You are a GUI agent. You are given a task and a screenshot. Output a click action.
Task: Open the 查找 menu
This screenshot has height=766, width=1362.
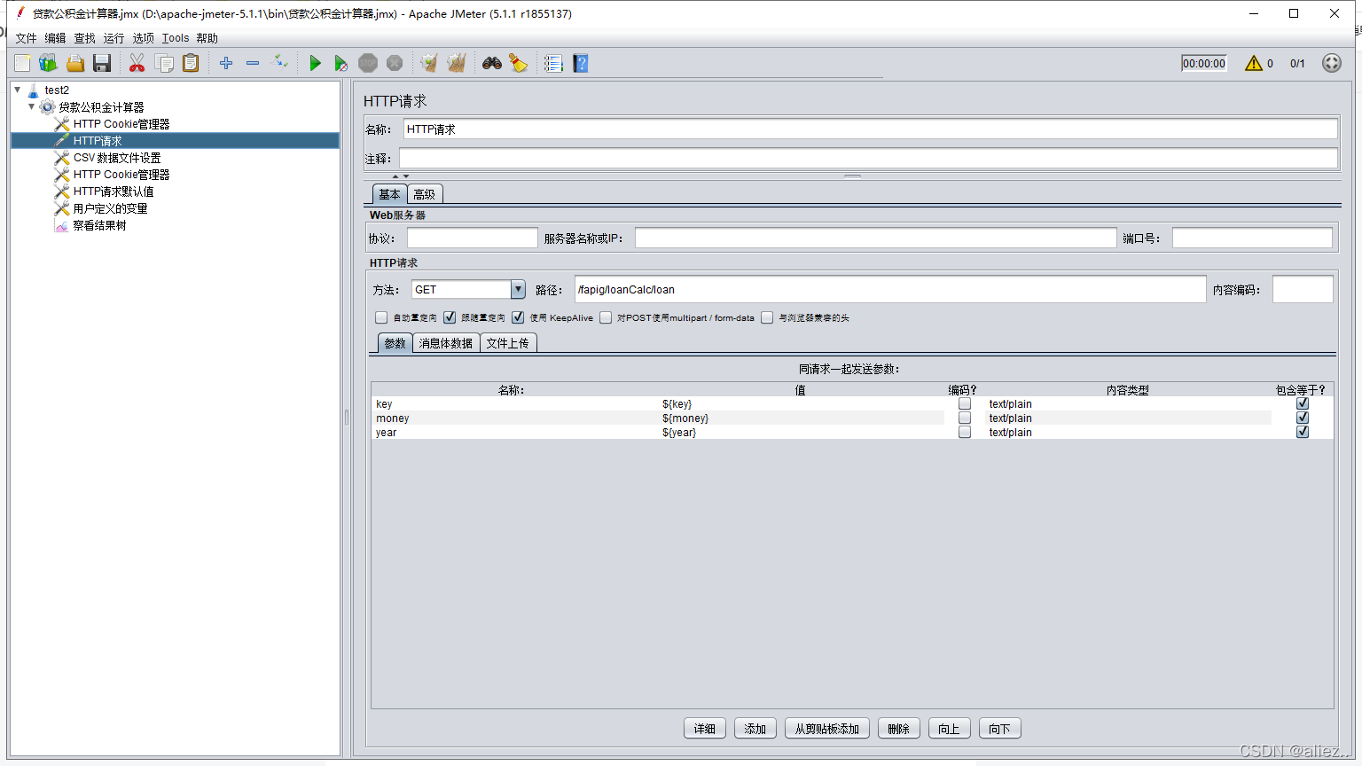84,38
